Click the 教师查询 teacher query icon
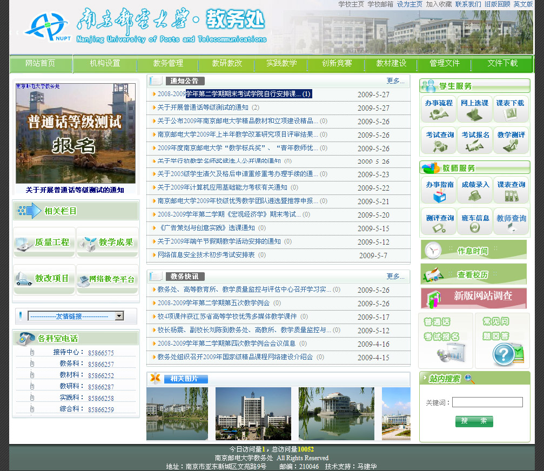The width and height of the screenshot is (544, 471). pyautogui.click(x=511, y=222)
